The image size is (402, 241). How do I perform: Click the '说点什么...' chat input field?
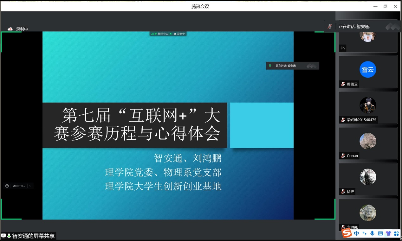click(19, 186)
